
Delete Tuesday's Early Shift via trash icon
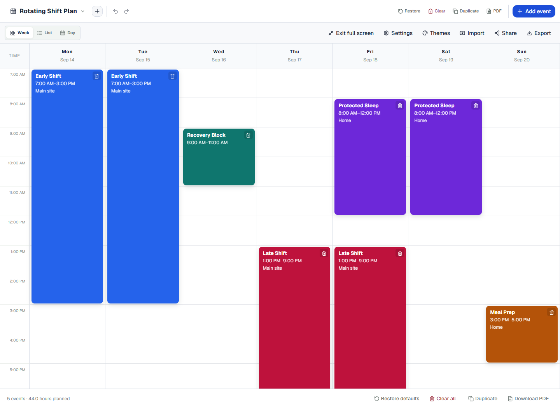173,76
